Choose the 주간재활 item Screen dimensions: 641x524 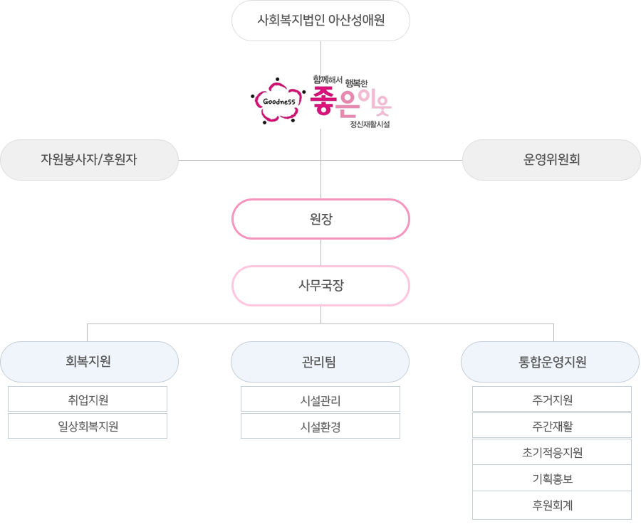(552, 426)
